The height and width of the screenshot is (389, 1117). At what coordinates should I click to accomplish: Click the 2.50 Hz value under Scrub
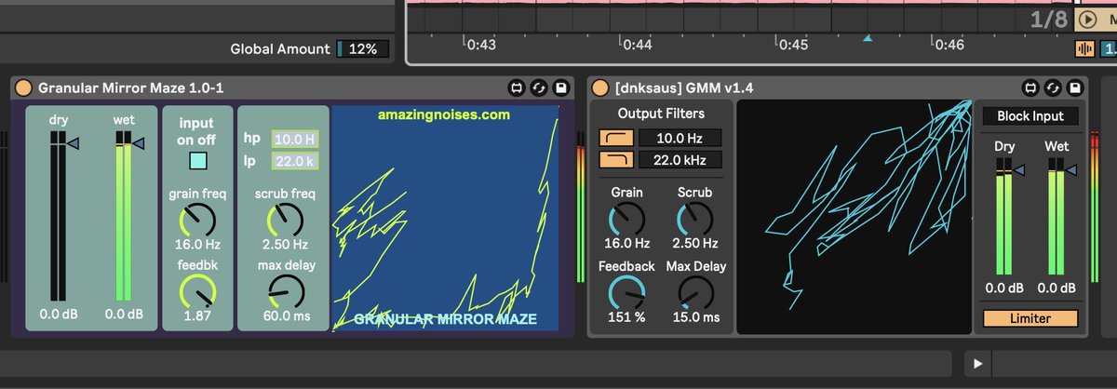695,243
